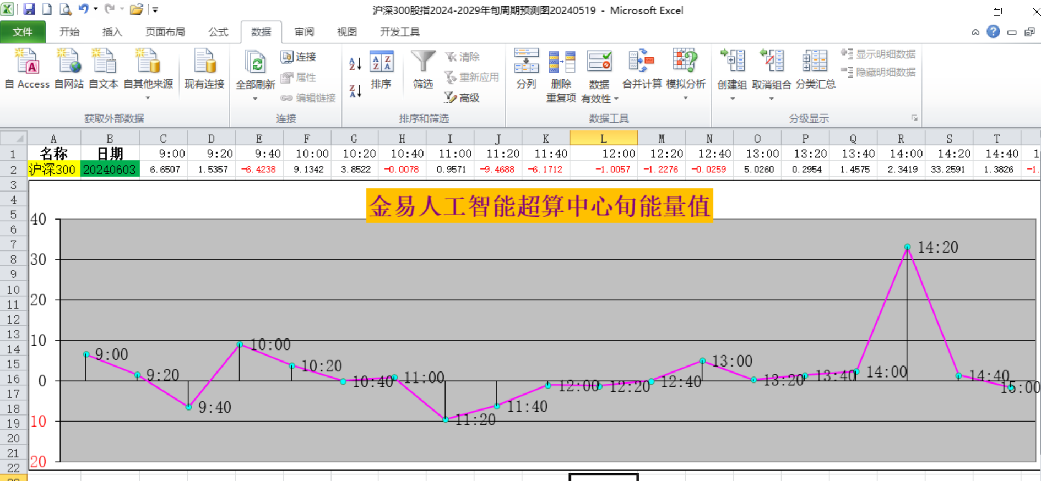The image size is (1041, 481).
Task: Sort descending with the Z-A icon
Action: (355, 91)
